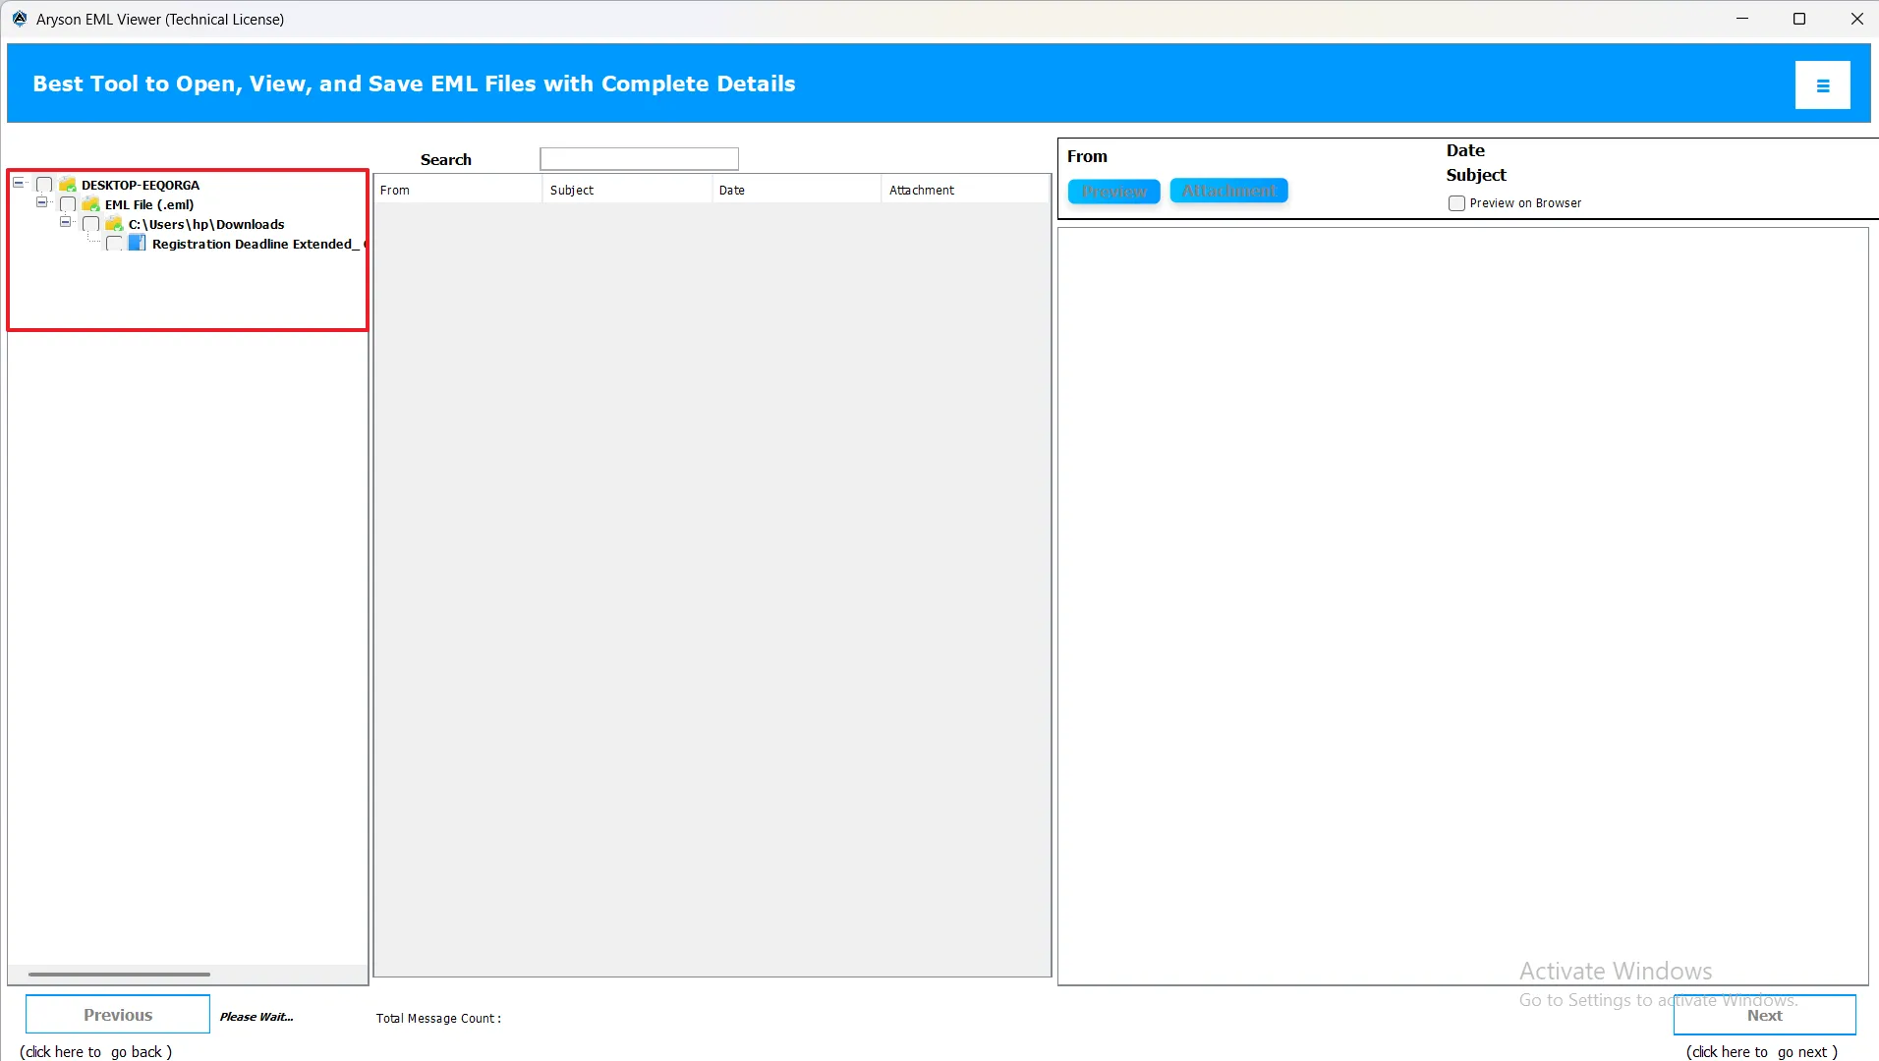Click the DESKTOP-EEQORGA folder icon
The width and height of the screenshot is (1879, 1061).
[68, 185]
